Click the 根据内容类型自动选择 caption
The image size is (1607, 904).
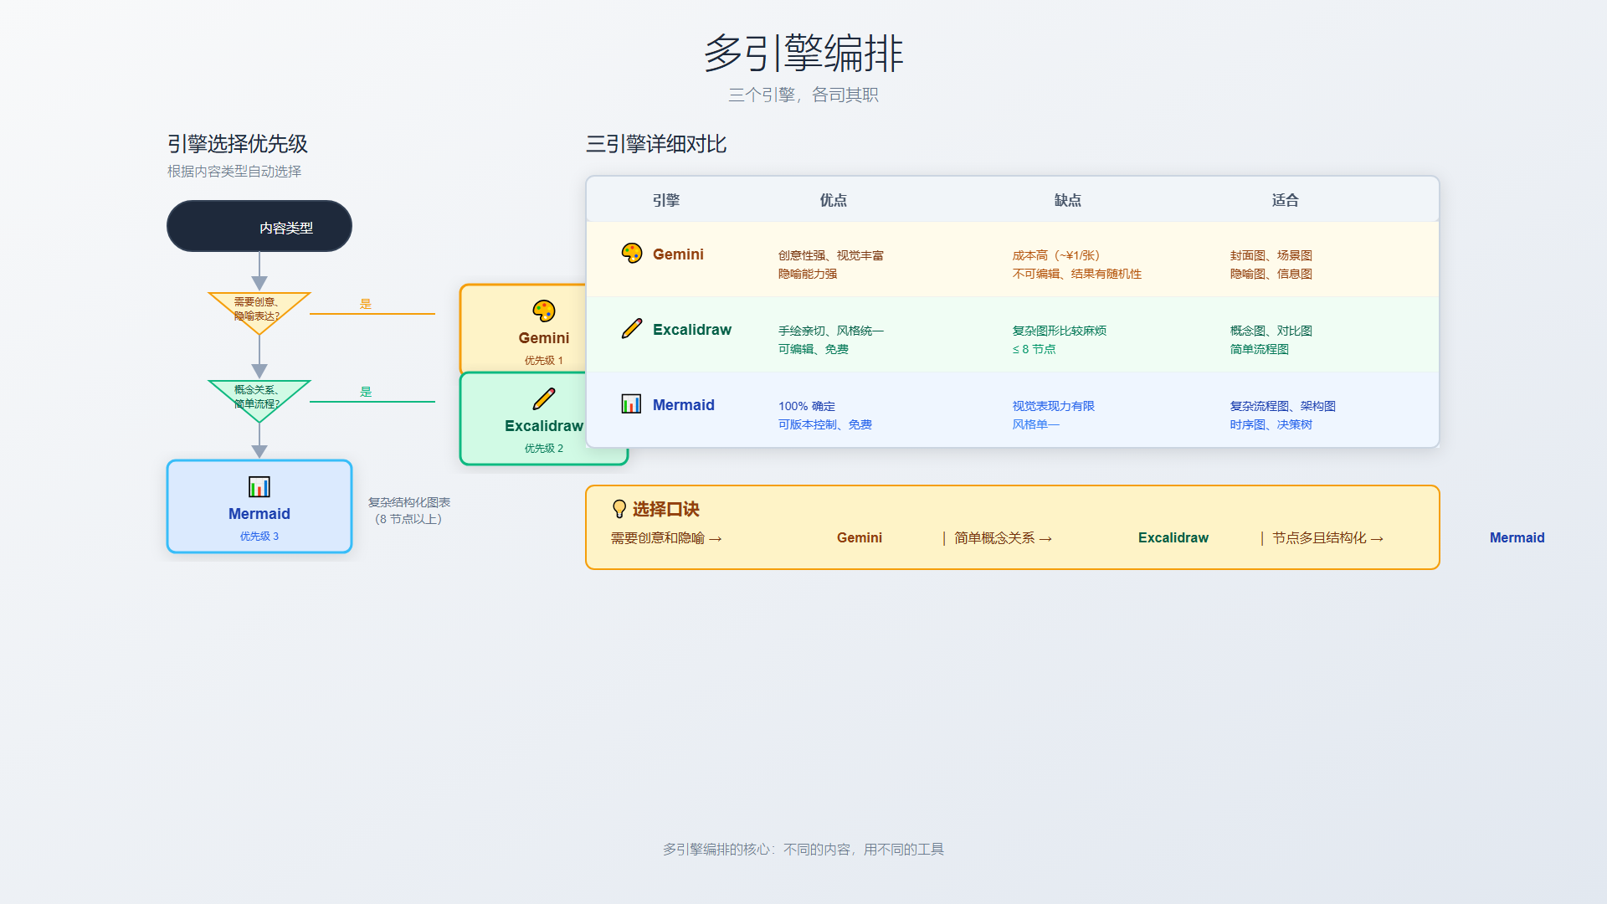[234, 172]
